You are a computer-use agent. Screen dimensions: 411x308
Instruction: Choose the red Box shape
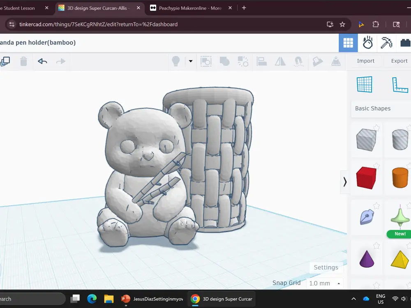pyautogui.click(x=366, y=178)
